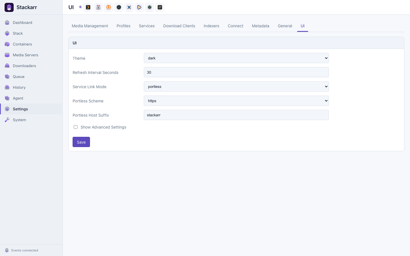410x256 pixels.
Task: Open the History page link
Action: 31,87
